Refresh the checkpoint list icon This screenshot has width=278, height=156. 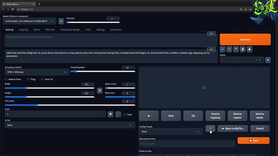click(61, 21)
